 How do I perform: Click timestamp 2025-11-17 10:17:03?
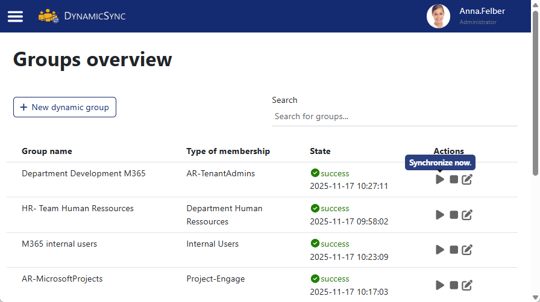(349, 292)
